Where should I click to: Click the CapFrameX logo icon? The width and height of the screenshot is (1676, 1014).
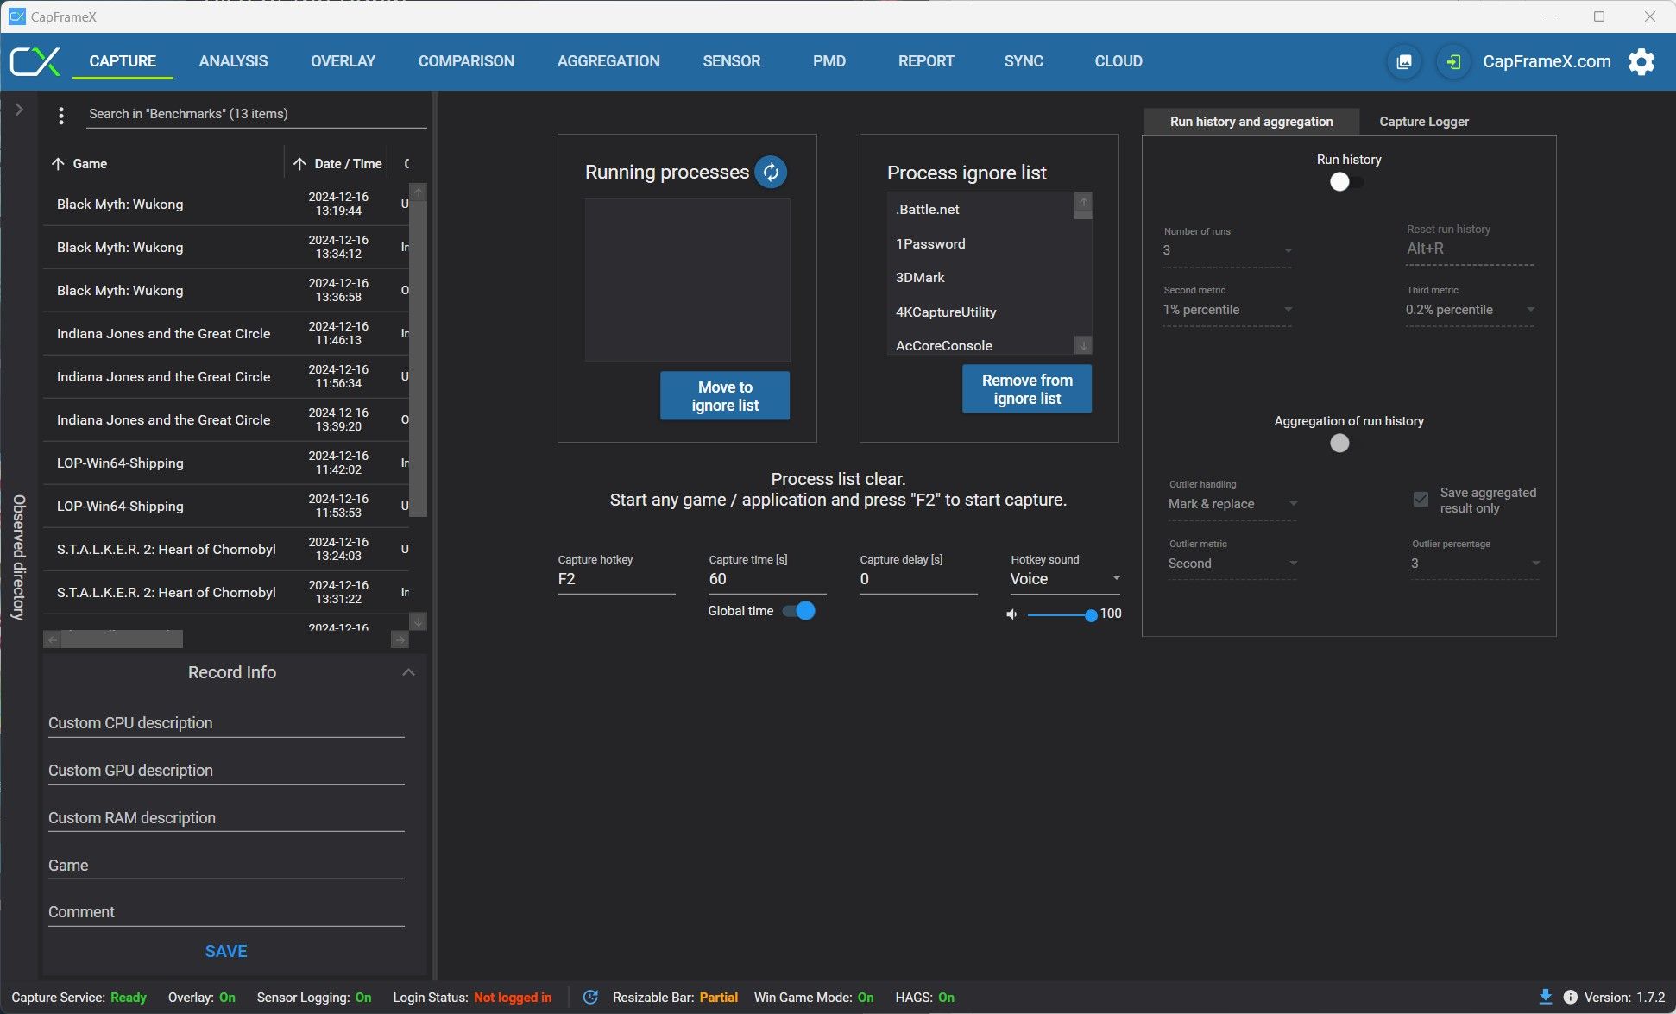coord(35,61)
